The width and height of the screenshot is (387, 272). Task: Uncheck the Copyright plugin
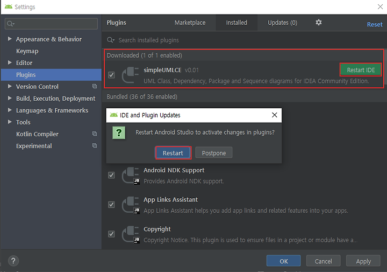pyautogui.click(x=111, y=234)
